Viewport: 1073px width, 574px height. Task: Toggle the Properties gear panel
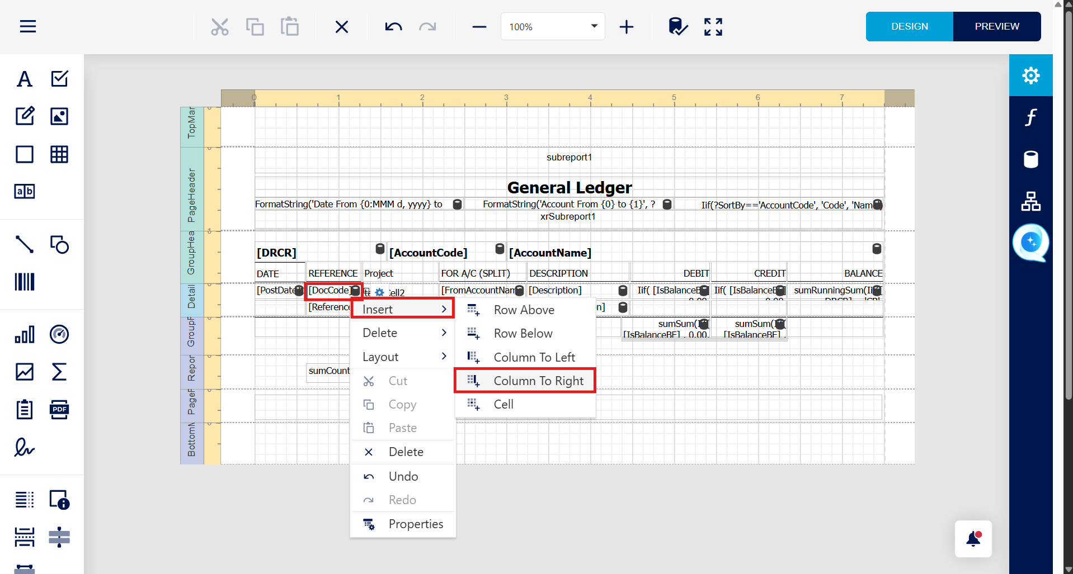[x=1030, y=75]
